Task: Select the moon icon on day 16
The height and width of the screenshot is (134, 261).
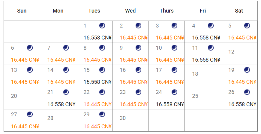Action: [x=138, y=70]
